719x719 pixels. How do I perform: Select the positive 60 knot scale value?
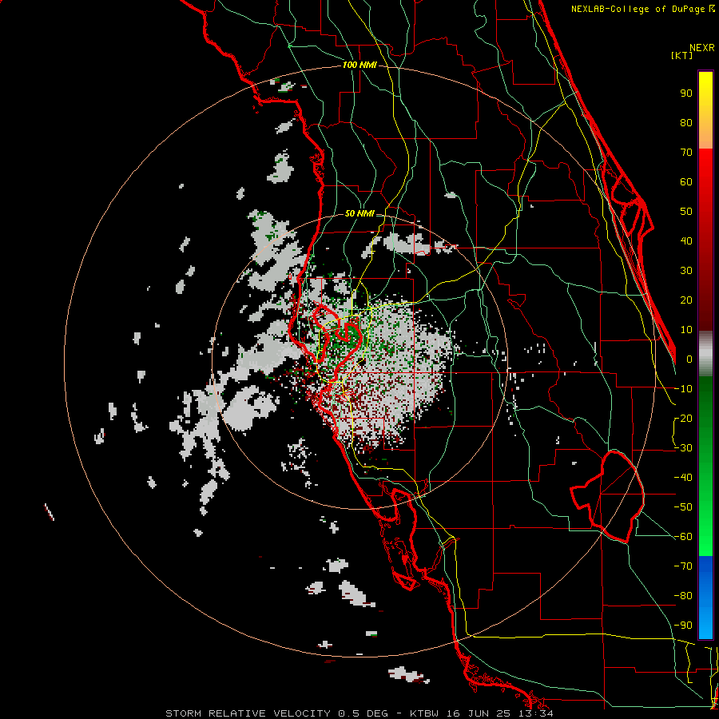click(x=686, y=182)
